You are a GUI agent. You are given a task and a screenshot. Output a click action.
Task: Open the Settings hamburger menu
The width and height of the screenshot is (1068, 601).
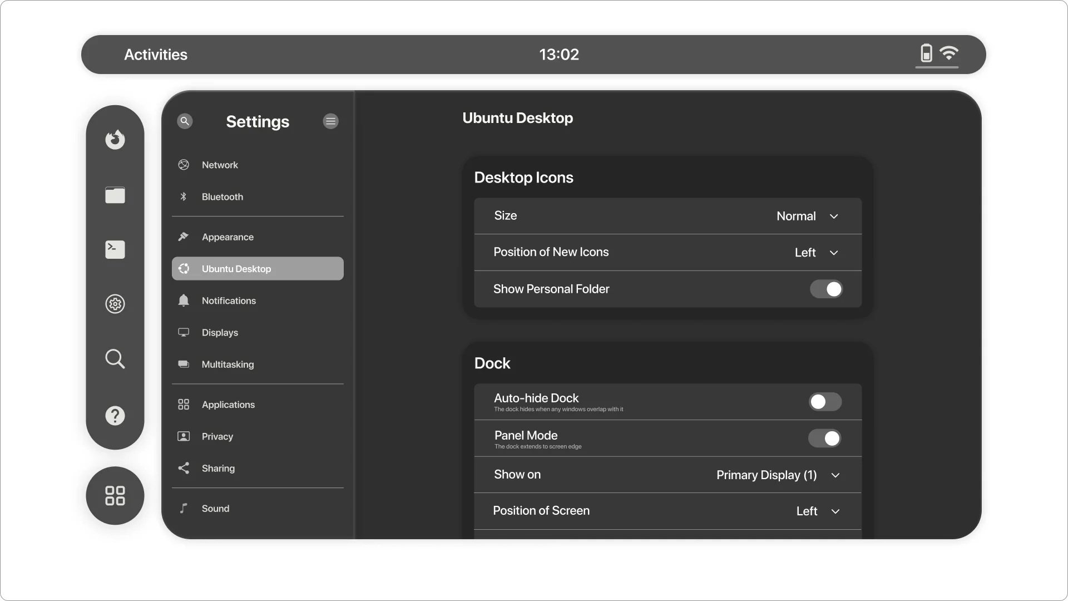point(330,121)
